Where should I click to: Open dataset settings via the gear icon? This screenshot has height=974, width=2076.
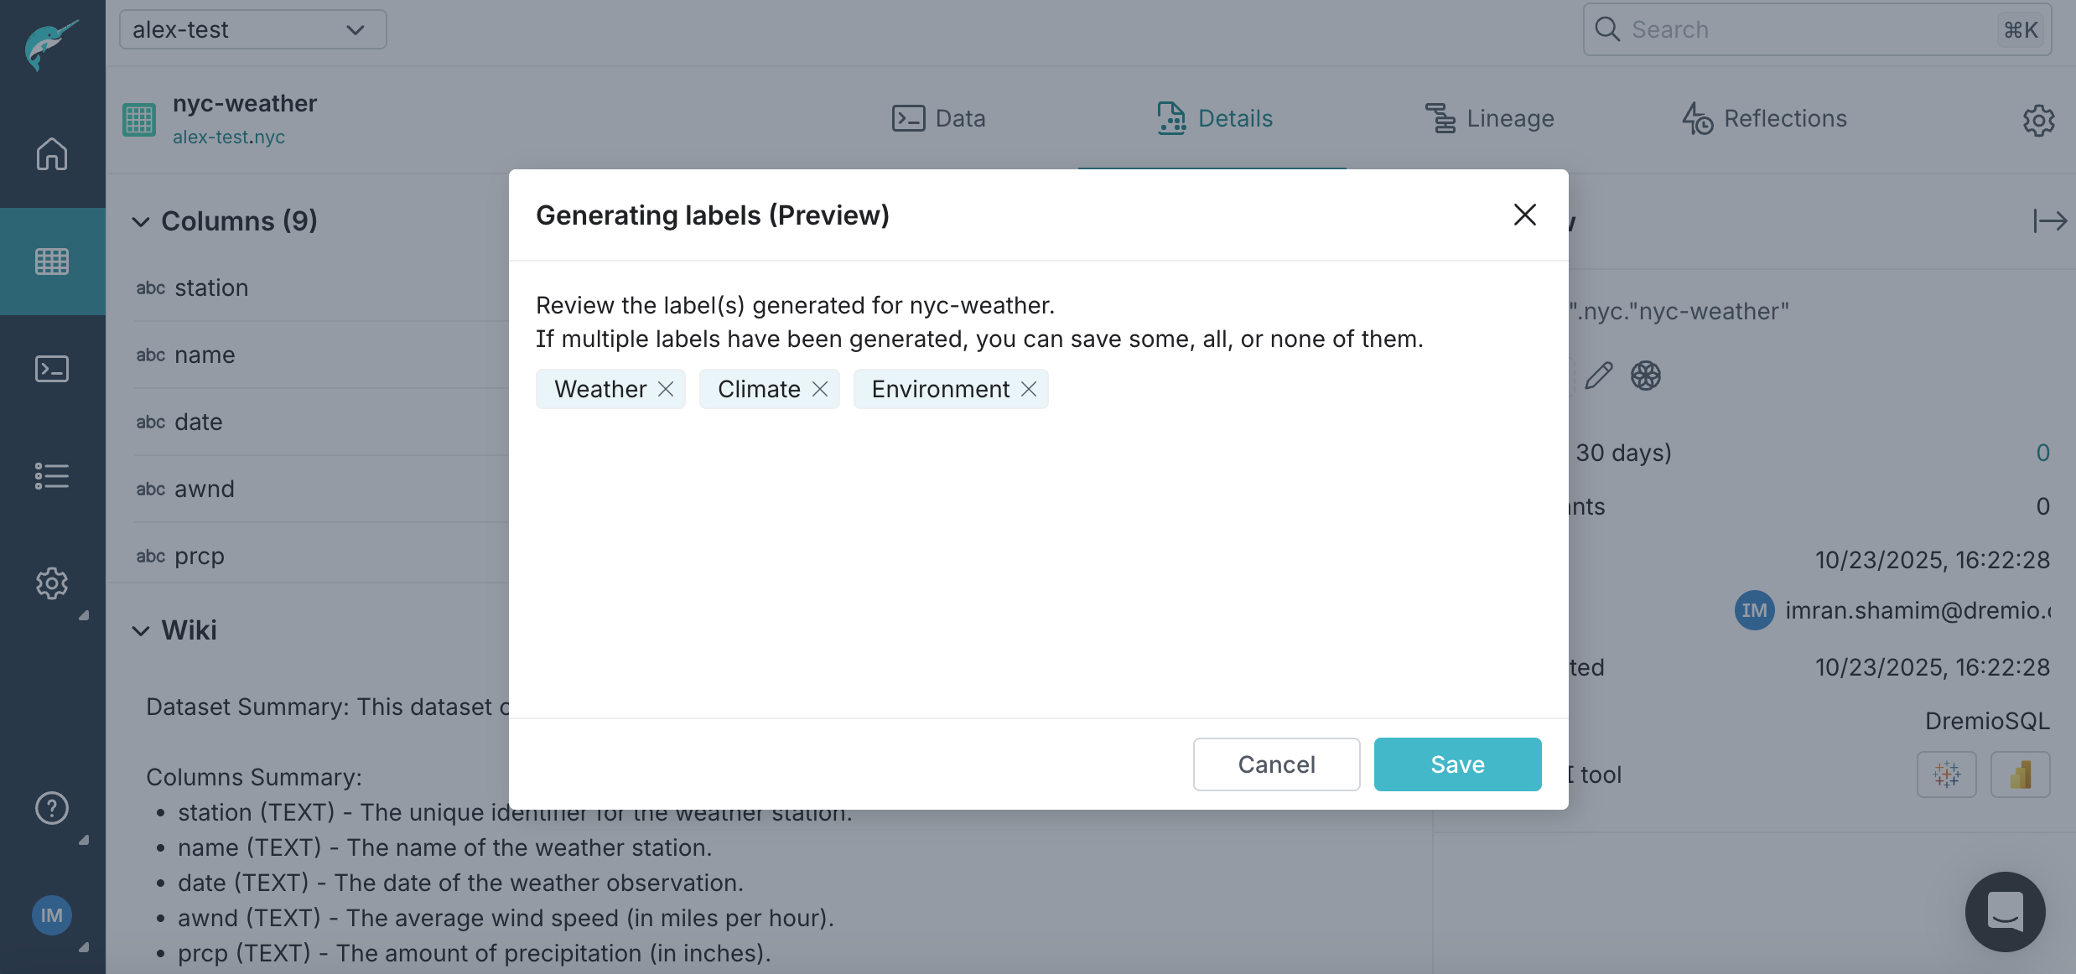point(2039,120)
